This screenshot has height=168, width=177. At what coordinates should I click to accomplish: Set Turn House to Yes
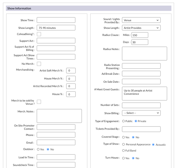[123, 158]
